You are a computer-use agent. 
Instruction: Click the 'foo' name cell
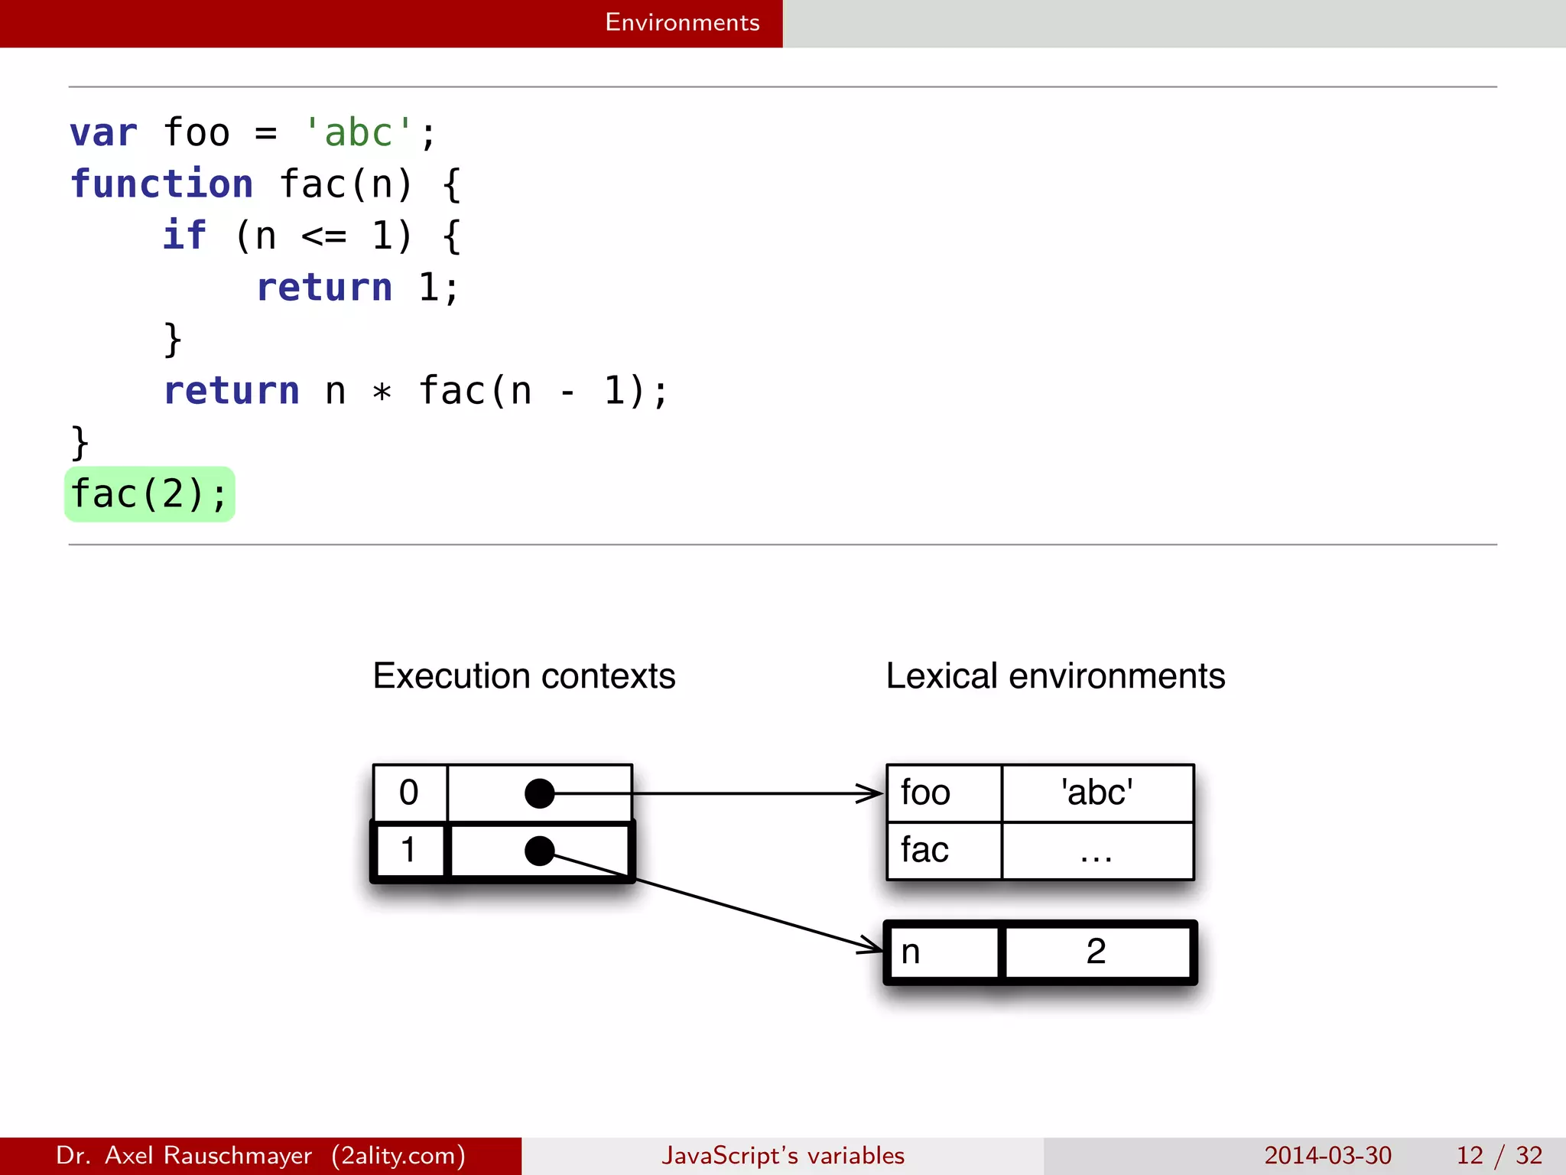944,793
